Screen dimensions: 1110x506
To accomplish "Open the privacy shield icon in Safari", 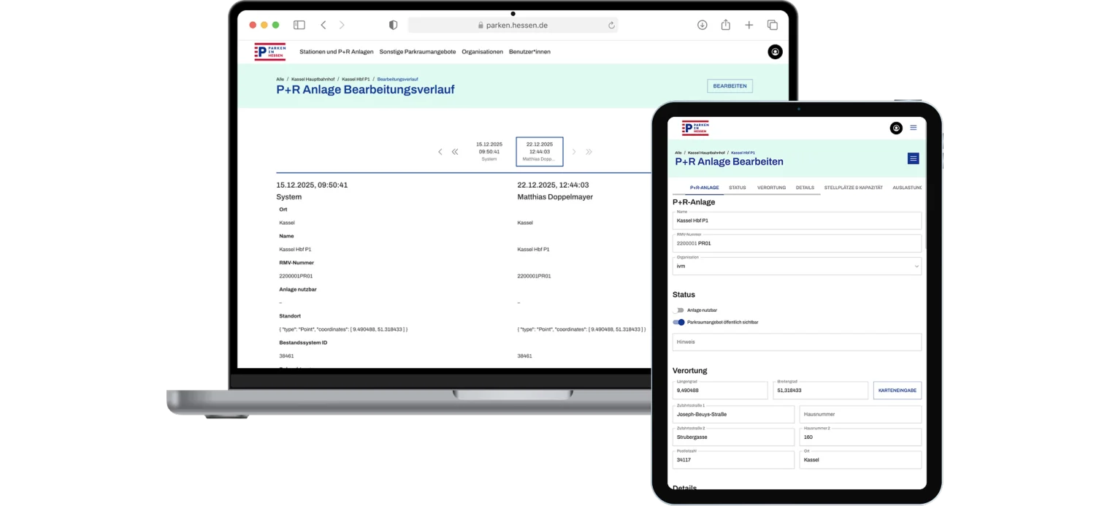I will click(393, 25).
